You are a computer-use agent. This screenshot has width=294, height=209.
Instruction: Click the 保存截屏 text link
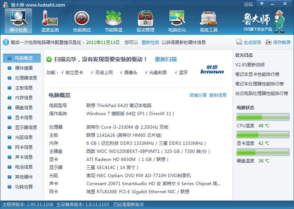click(x=282, y=42)
